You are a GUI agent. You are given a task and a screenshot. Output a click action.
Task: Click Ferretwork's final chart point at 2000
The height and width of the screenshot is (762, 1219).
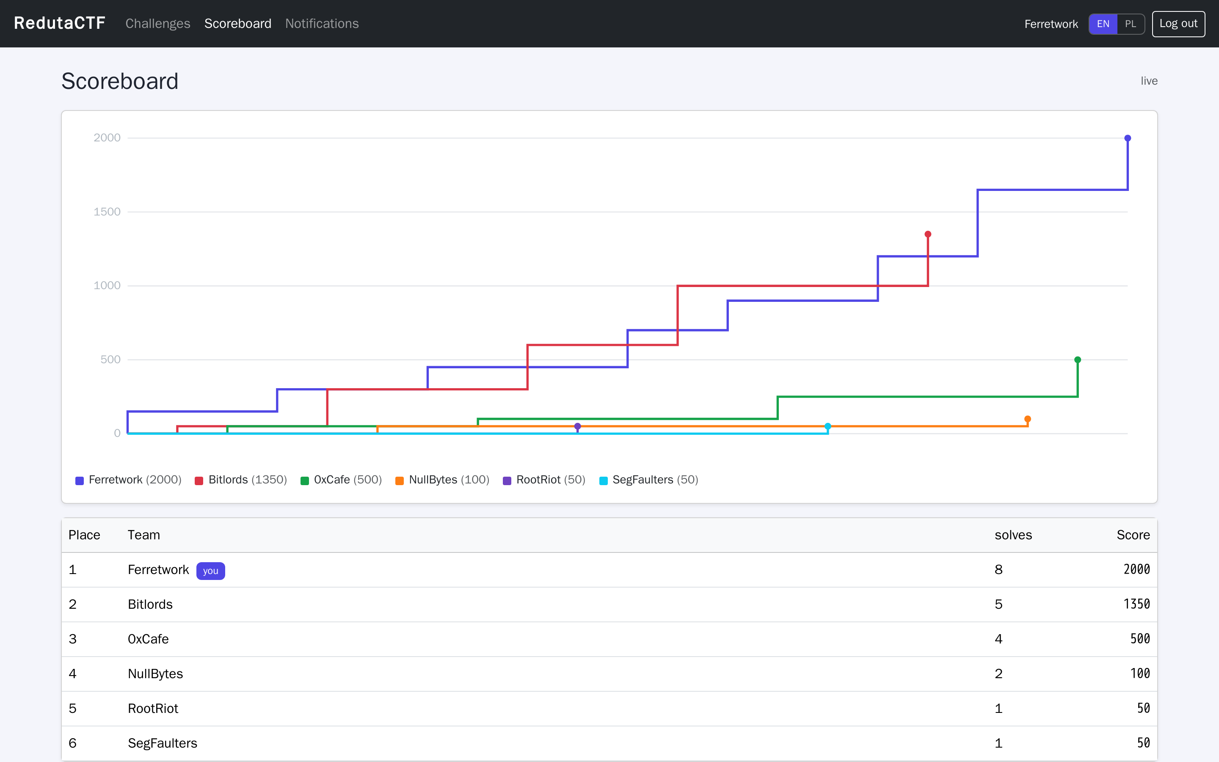tap(1128, 138)
